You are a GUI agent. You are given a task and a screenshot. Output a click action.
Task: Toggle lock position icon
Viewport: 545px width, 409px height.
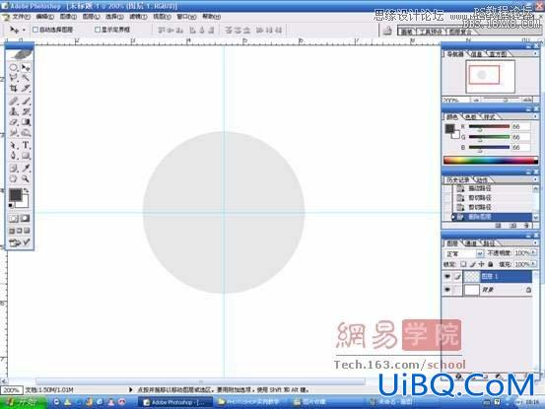(481, 264)
